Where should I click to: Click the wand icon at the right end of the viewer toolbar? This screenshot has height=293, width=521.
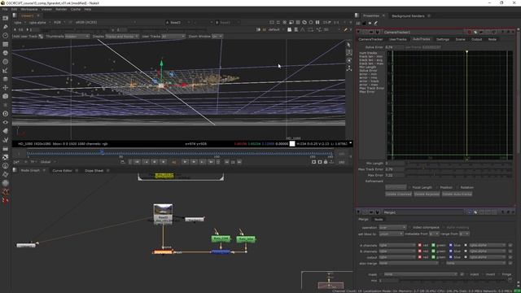pyautogui.click(x=345, y=29)
